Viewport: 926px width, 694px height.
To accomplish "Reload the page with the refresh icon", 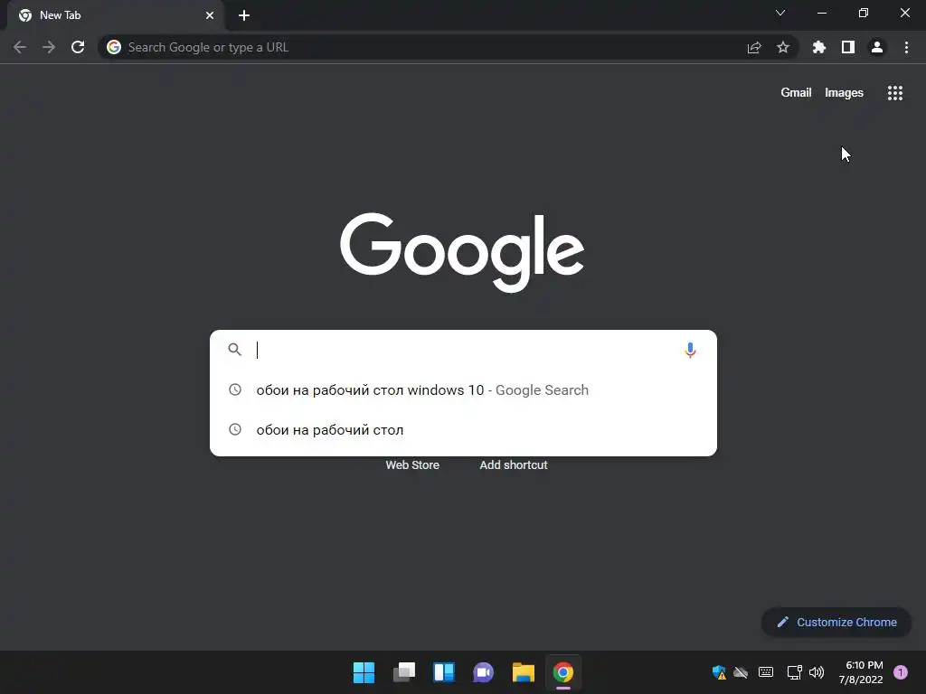I will (x=78, y=47).
